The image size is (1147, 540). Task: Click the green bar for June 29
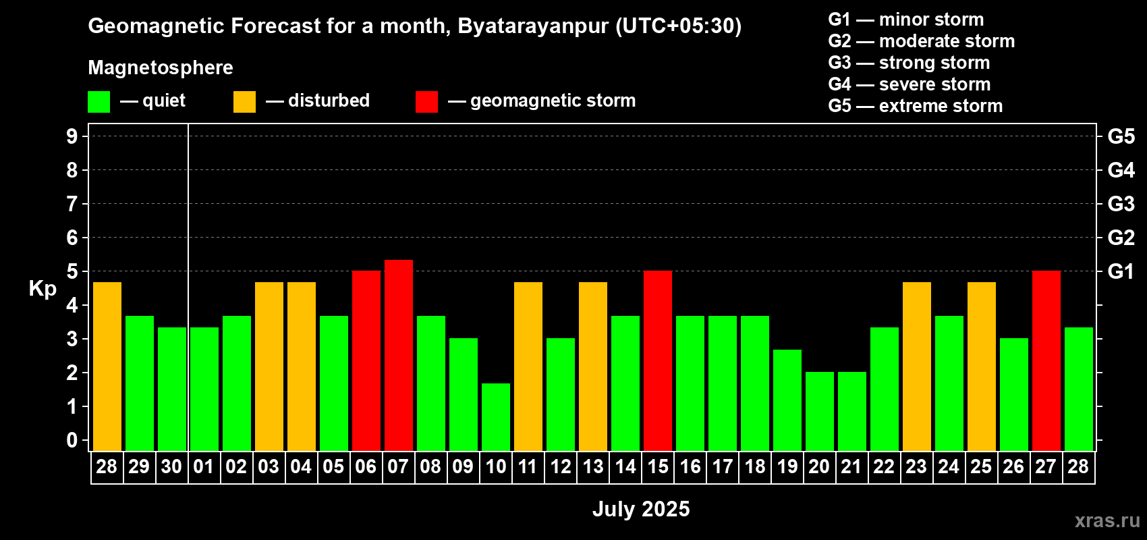click(x=140, y=383)
